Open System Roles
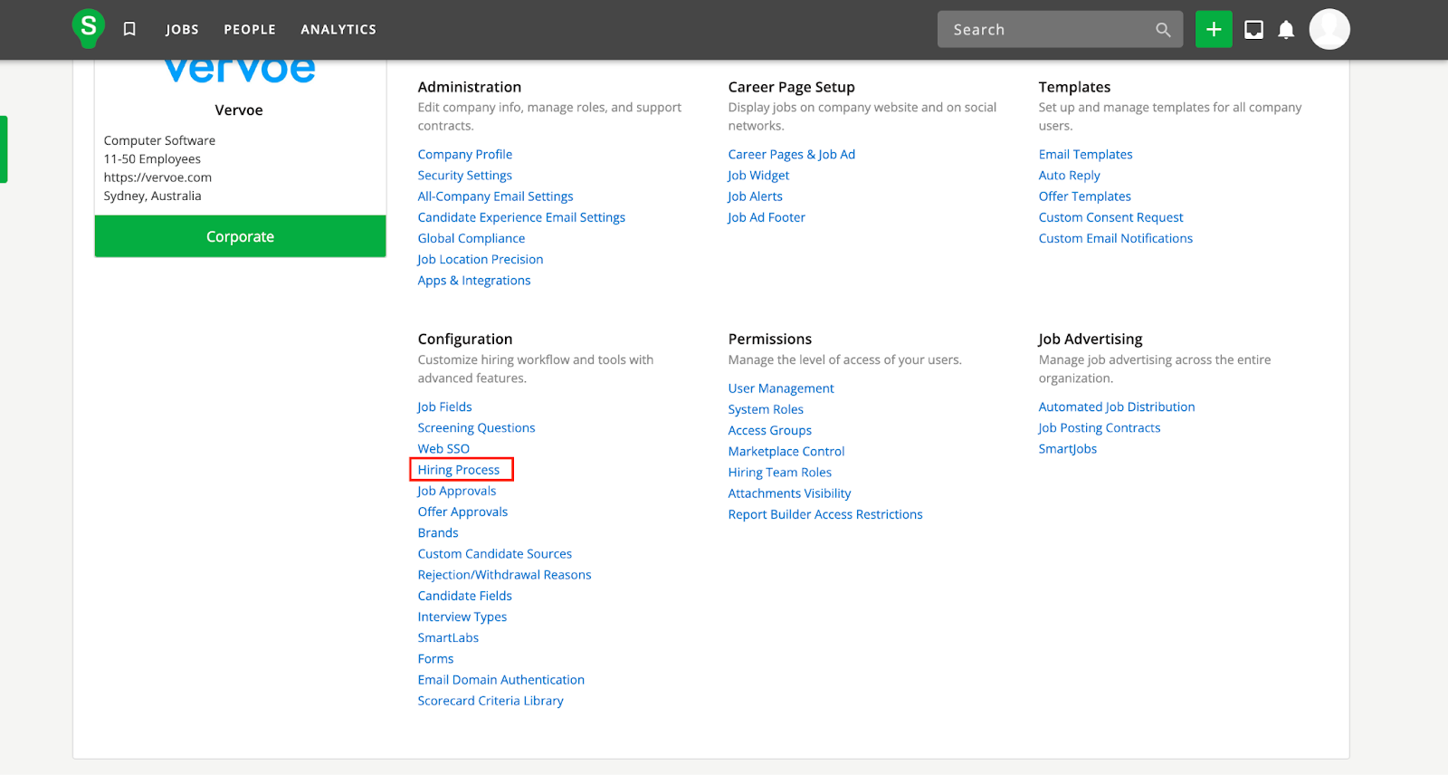This screenshot has width=1448, height=775. click(x=766, y=409)
